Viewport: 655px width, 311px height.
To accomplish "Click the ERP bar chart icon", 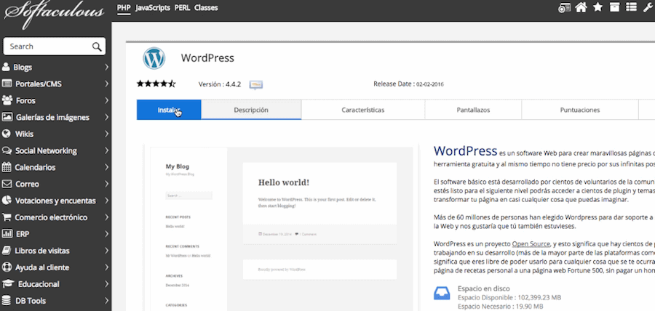I will [x=7, y=234].
